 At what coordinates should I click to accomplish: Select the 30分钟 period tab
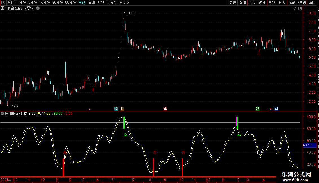coord(58,3)
